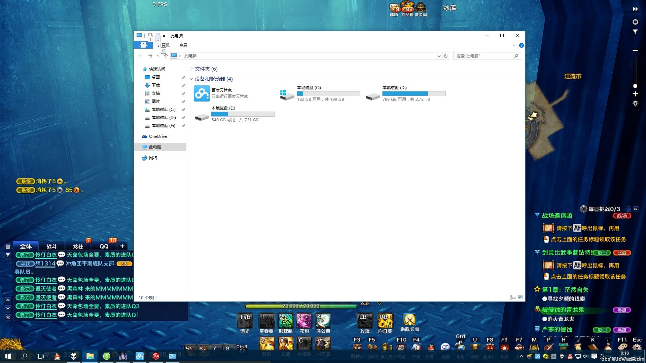
Task: Select 本地磁盘 (D:) drive icon
Action: tap(372, 97)
